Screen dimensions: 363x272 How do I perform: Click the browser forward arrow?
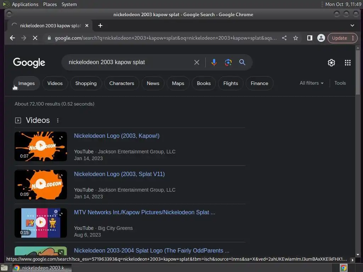[x=24, y=38]
